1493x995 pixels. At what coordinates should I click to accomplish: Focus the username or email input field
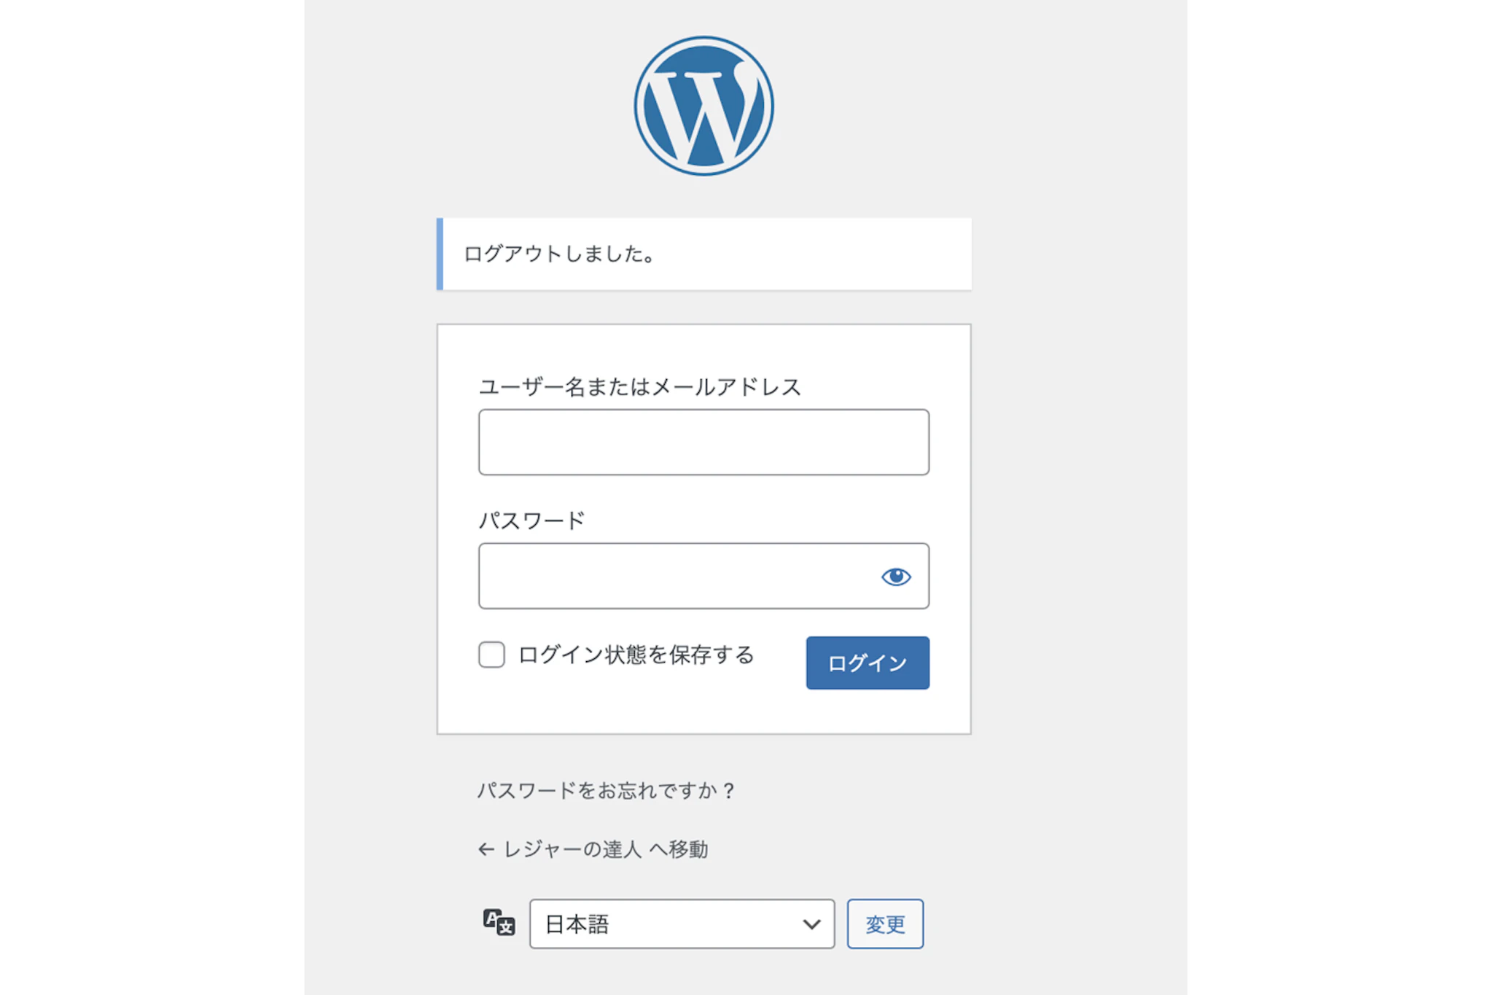[703, 442]
